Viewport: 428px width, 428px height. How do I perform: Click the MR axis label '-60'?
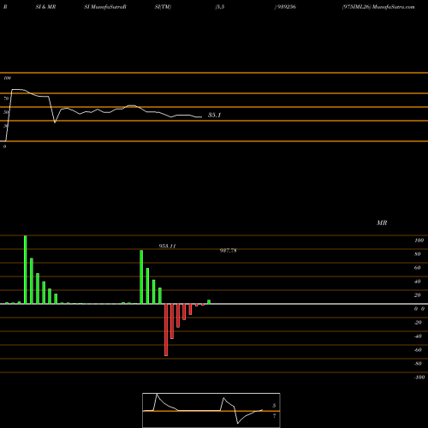[418, 350]
